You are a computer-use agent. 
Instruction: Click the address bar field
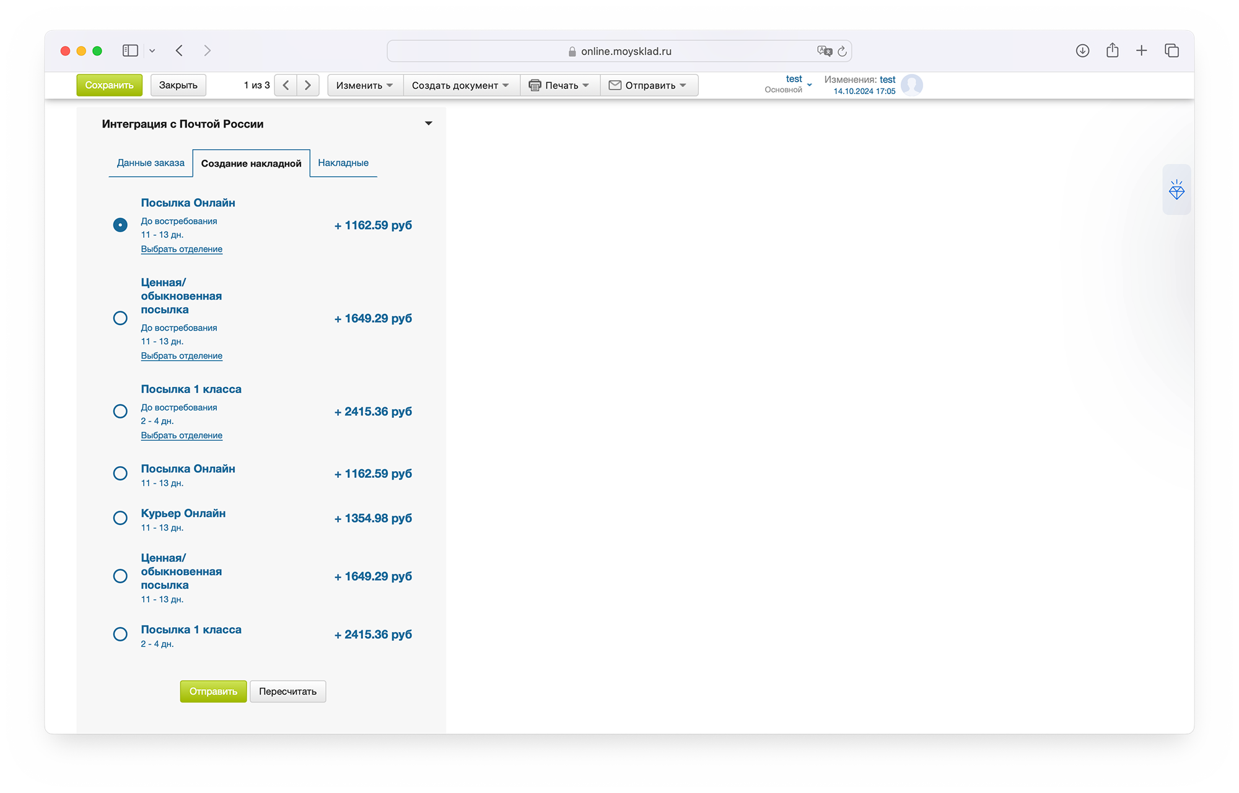(x=619, y=51)
